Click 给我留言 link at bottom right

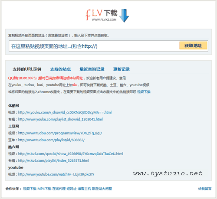point(205,189)
